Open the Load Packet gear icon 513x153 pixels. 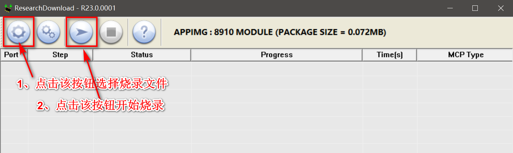[18, 32]
